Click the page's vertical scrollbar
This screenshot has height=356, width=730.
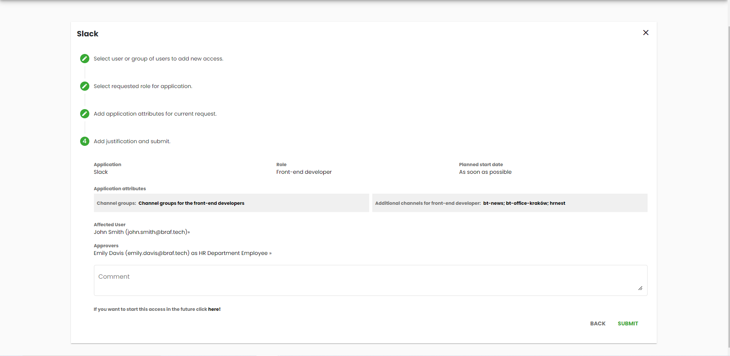(728, 153)
